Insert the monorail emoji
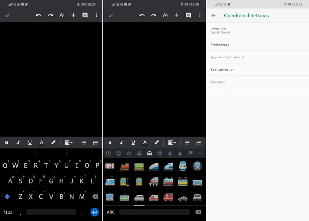The image size is (309, 221). [x=153, y=182]
